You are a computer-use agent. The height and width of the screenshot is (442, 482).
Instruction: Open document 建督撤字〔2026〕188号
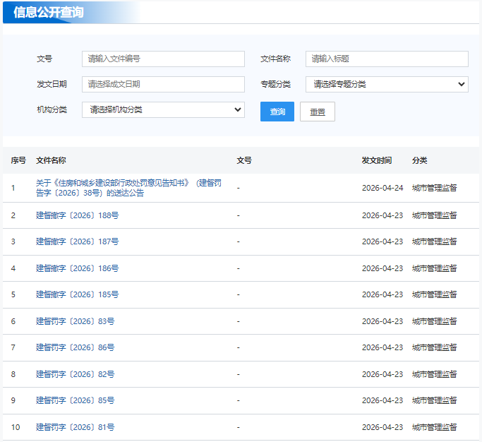[77, 215]
